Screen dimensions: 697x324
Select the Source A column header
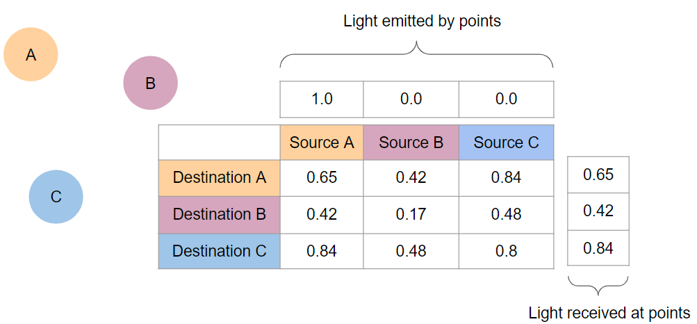coord(322,143)
